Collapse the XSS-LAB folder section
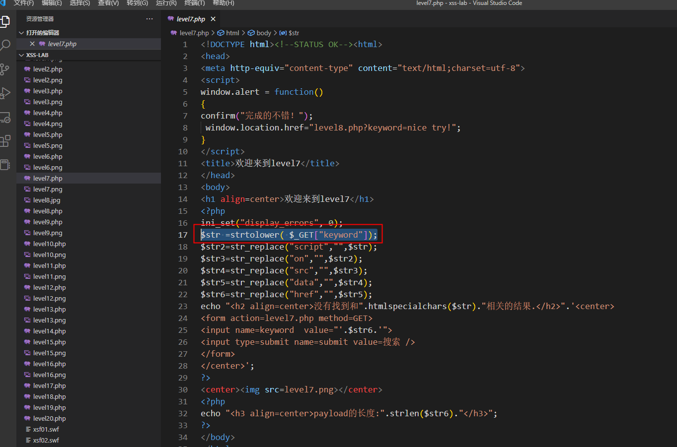 (x=21, y=55)
